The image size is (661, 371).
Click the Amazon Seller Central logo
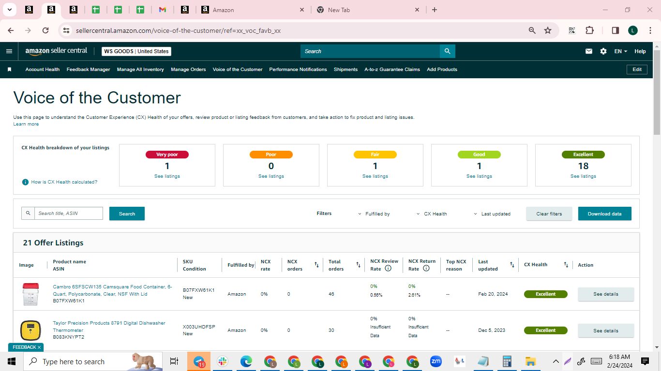pos(57,51)
